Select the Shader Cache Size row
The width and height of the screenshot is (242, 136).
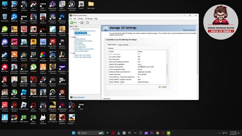(137, 74)
